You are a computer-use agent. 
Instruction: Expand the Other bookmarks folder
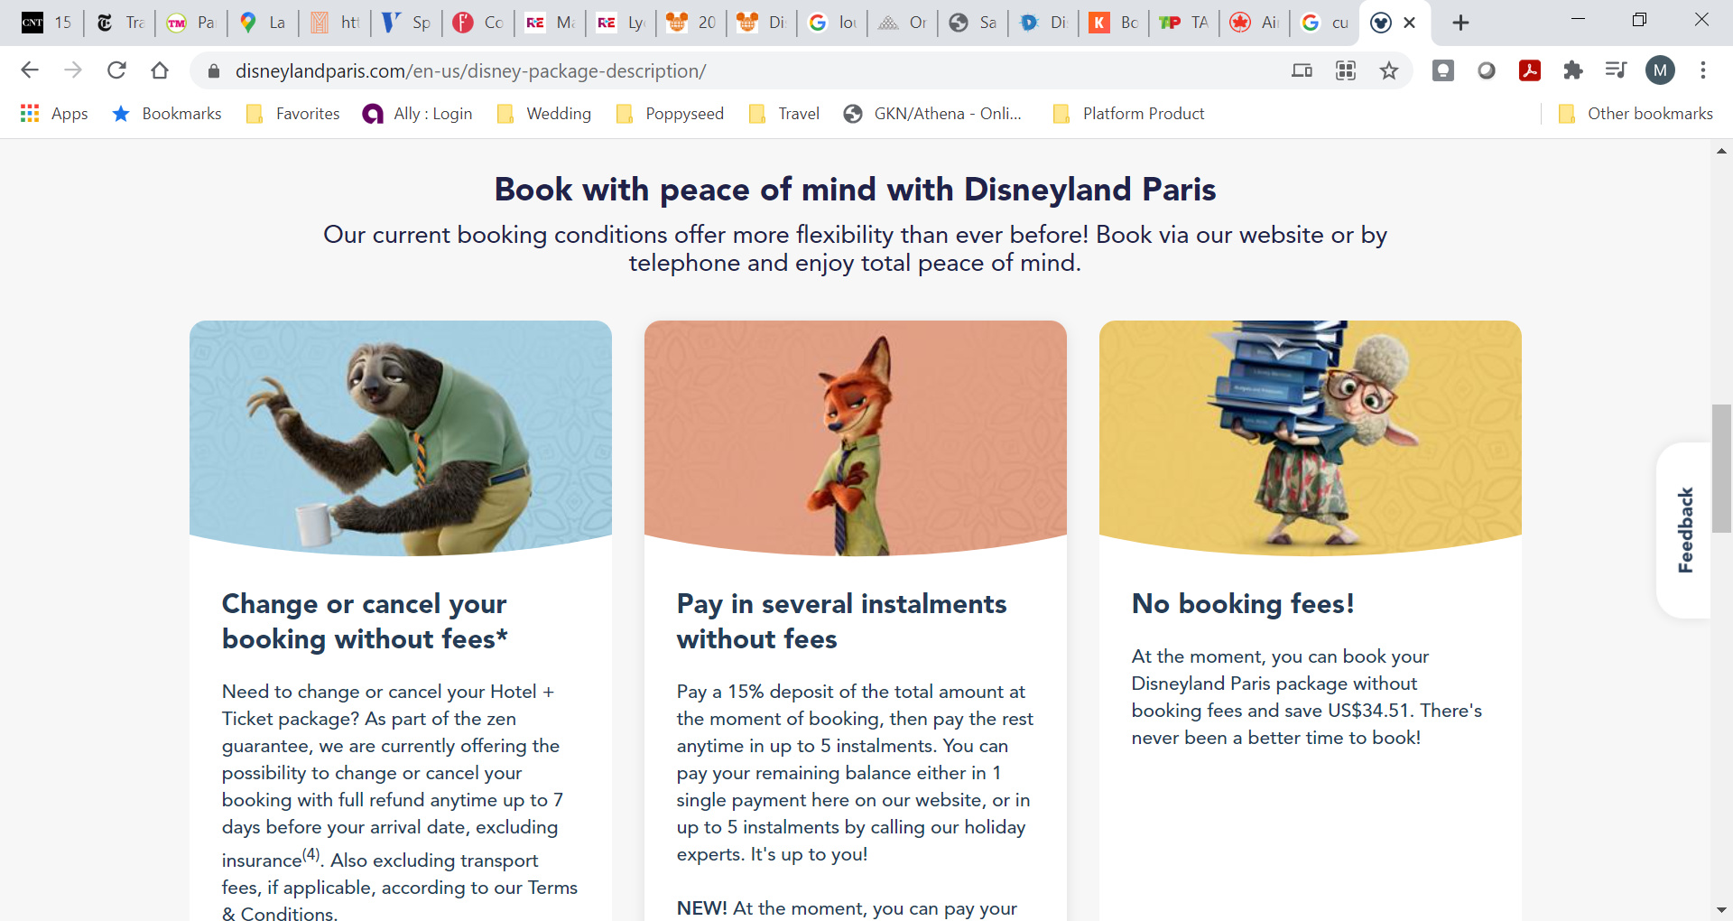(1636, 114)
